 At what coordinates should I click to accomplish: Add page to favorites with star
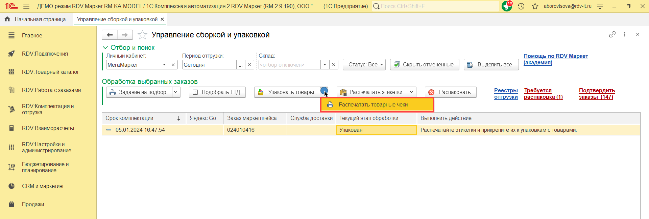click(x=142, y=35)
